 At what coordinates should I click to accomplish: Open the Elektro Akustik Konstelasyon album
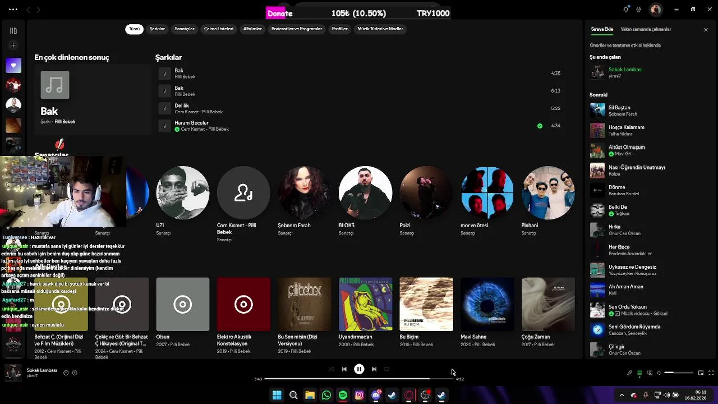click(x=243, y=316)
